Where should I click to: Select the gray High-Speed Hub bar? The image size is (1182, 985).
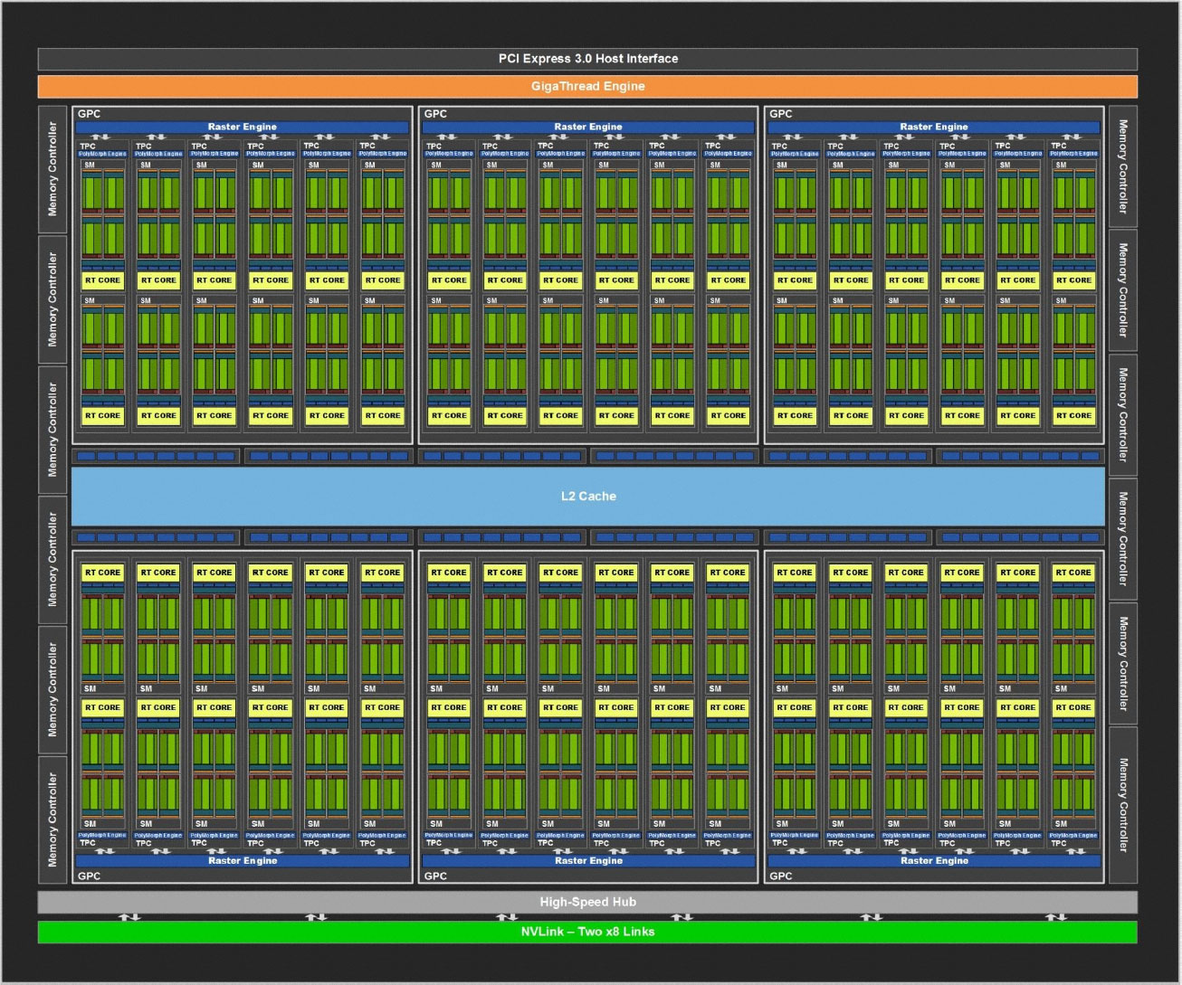(587, 902)
